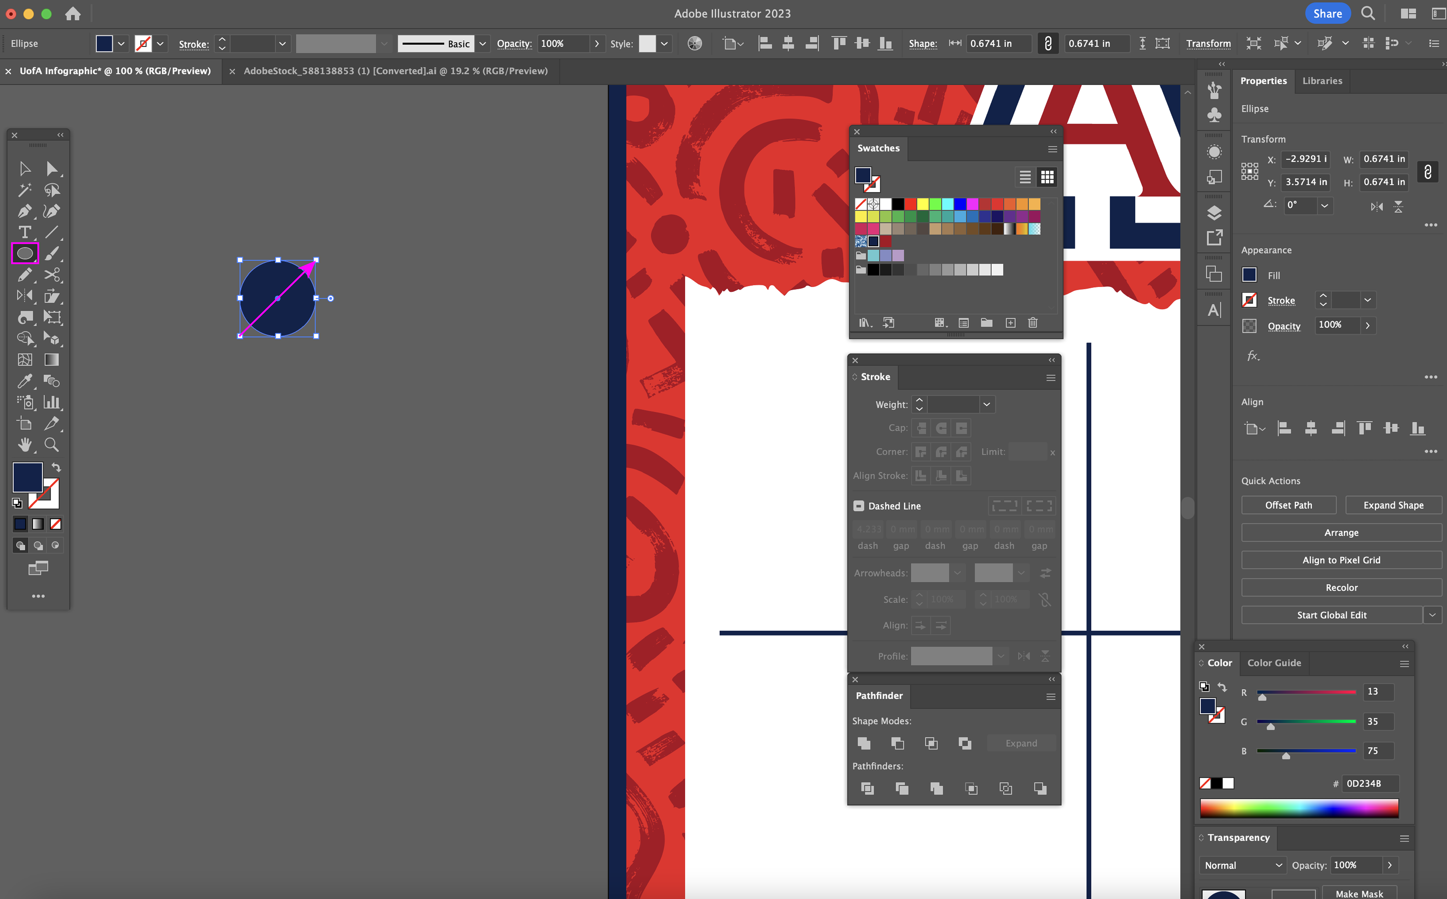Select the Eyedropper tool
Image resolution: width=1447 pixels, height=899 pixels.
[x=24, y=381]
